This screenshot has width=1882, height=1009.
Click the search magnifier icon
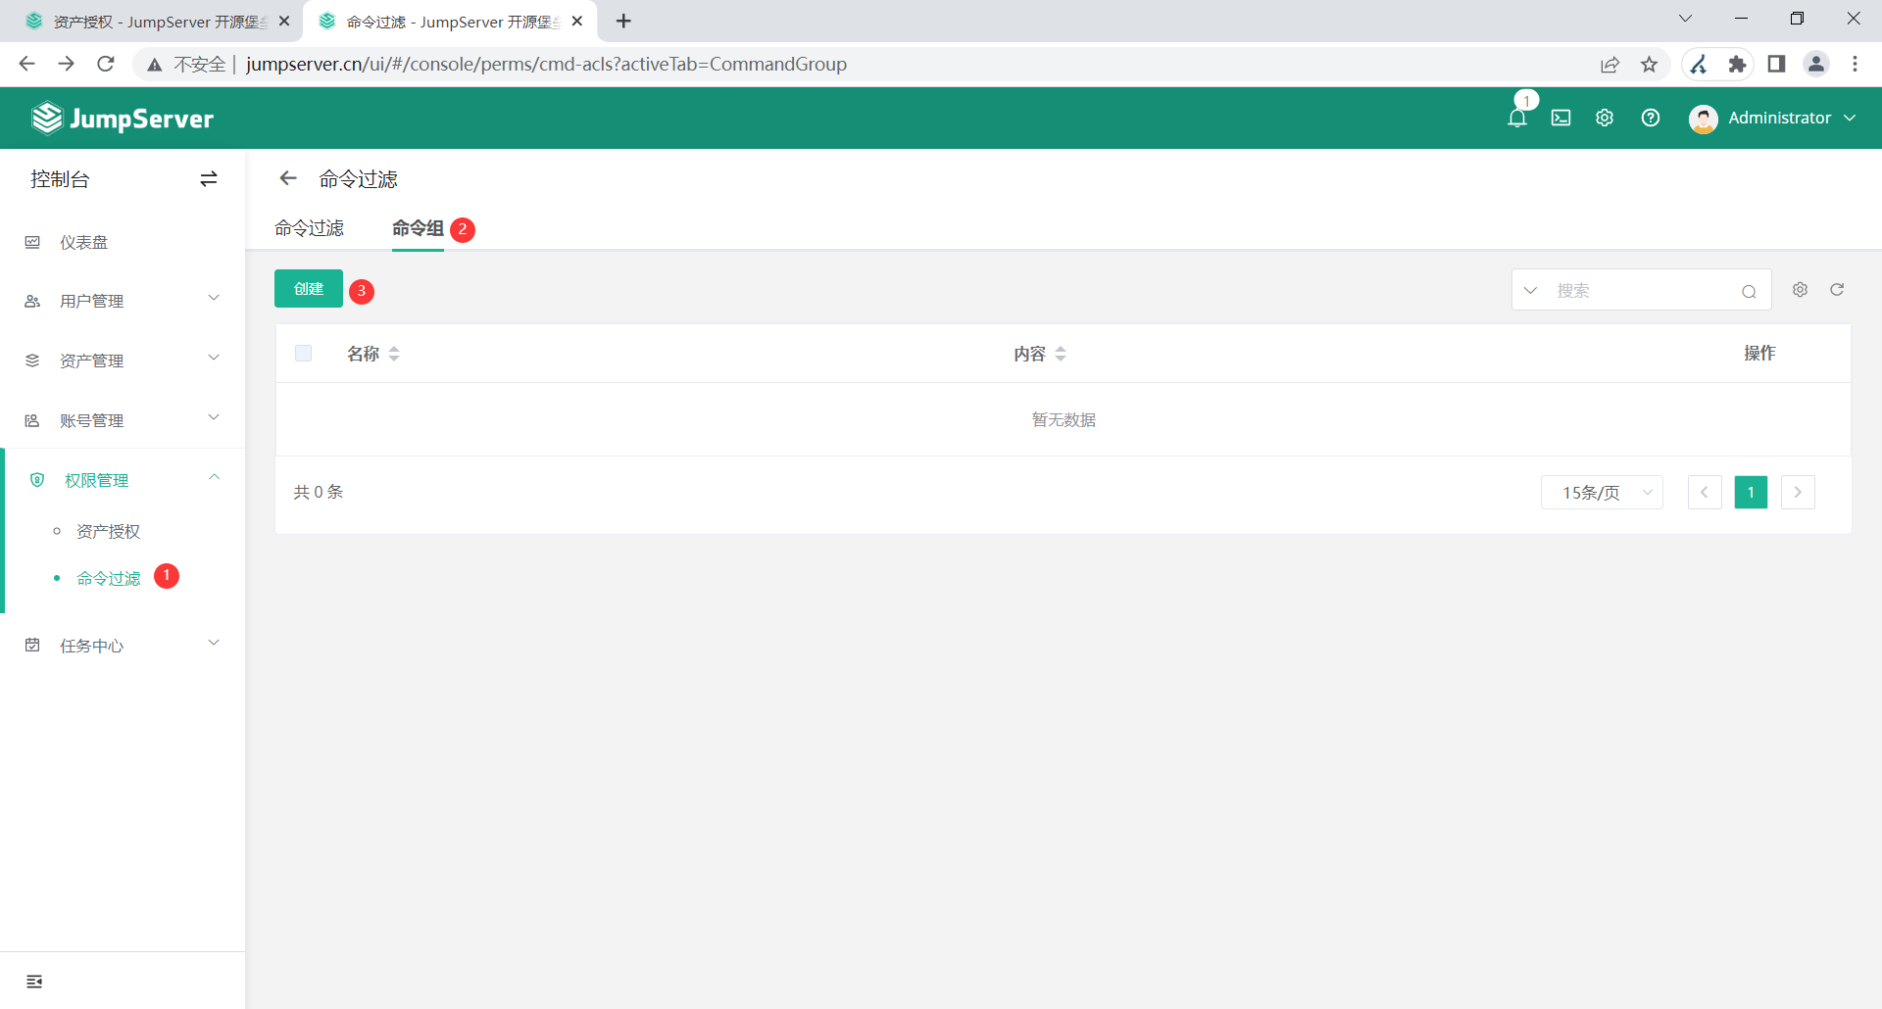[x=1749, y=291]
